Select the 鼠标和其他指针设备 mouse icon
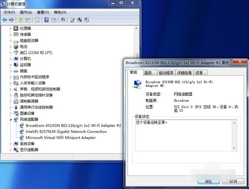This screenshot has width=249, height=189. pos(16,95)
